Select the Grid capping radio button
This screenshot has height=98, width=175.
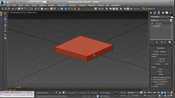tap(164, 64)
